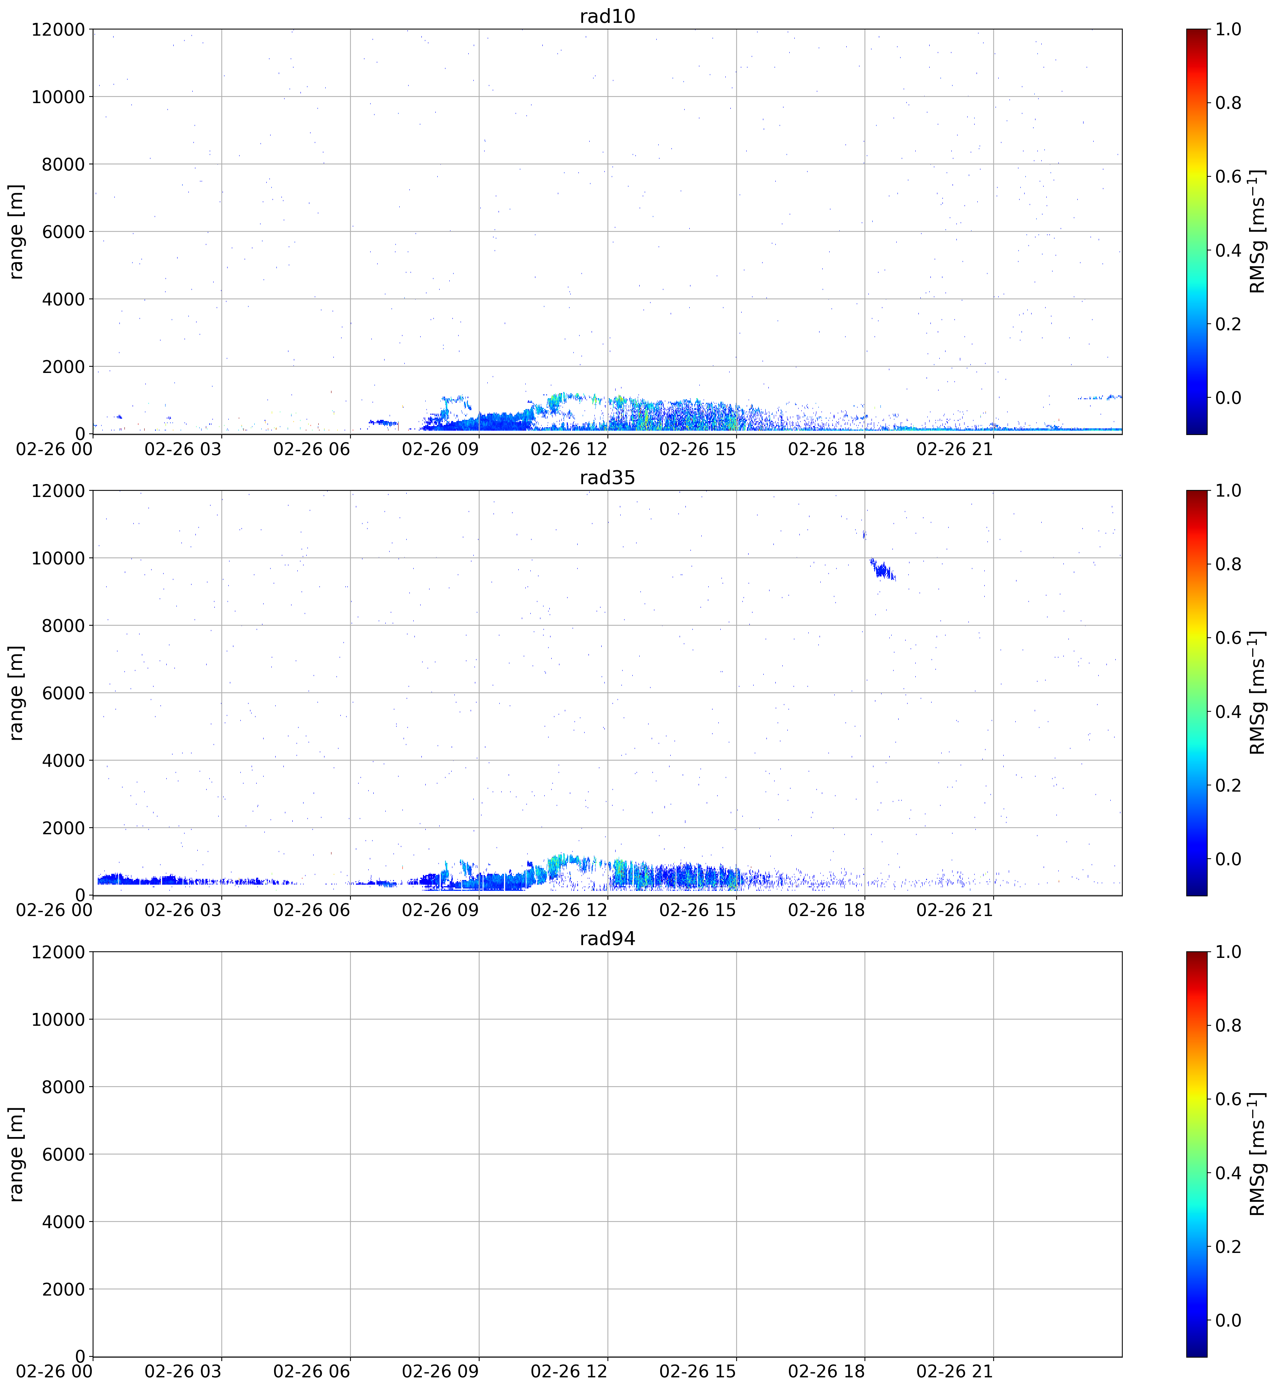Click the 4000 y-tick on the rad10 panel
The width and height of the screenshot is (1277, 1389).
pyautogui.click(x=64, y=299)
